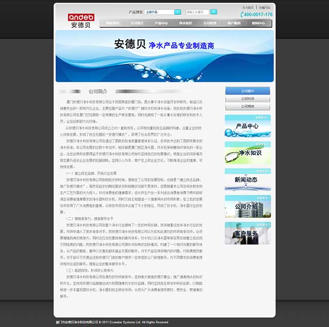Open 公司简介 in the top navigation bar

point(137,23)
